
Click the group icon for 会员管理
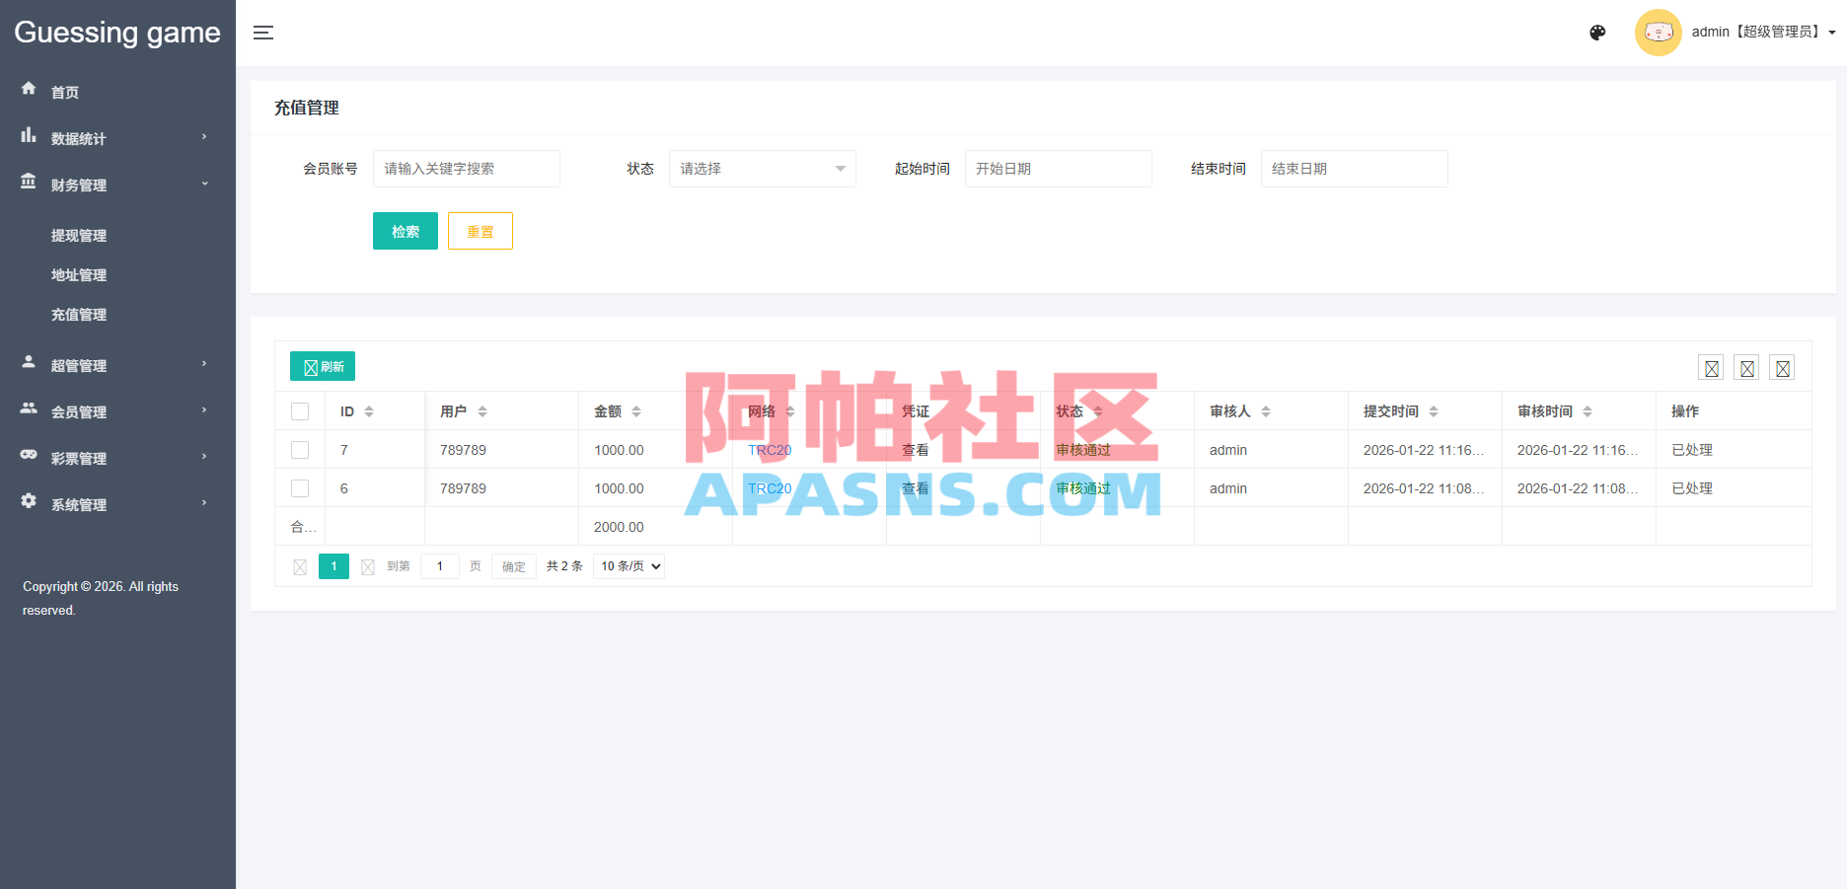[x=29, y=407]
